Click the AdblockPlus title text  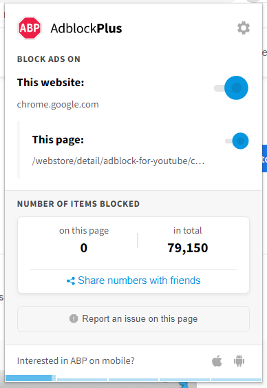(x=86, y=28)
